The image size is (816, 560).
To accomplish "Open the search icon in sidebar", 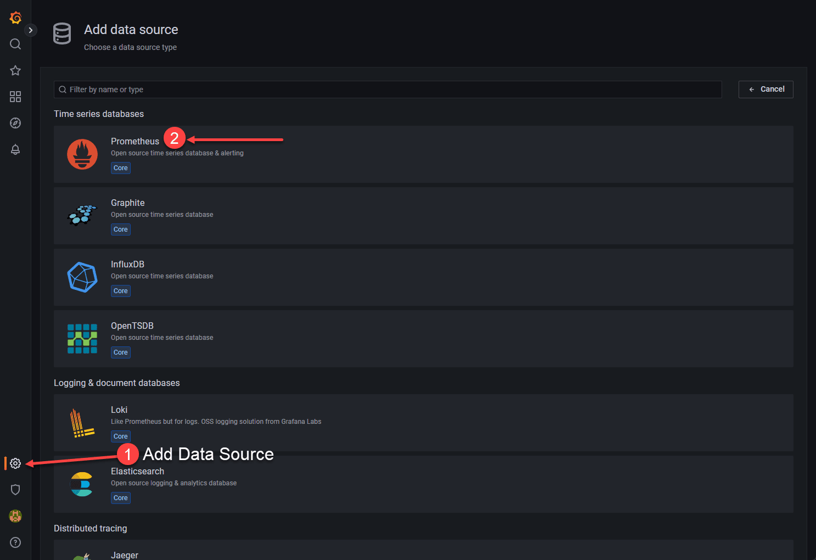I will (15, 44).
